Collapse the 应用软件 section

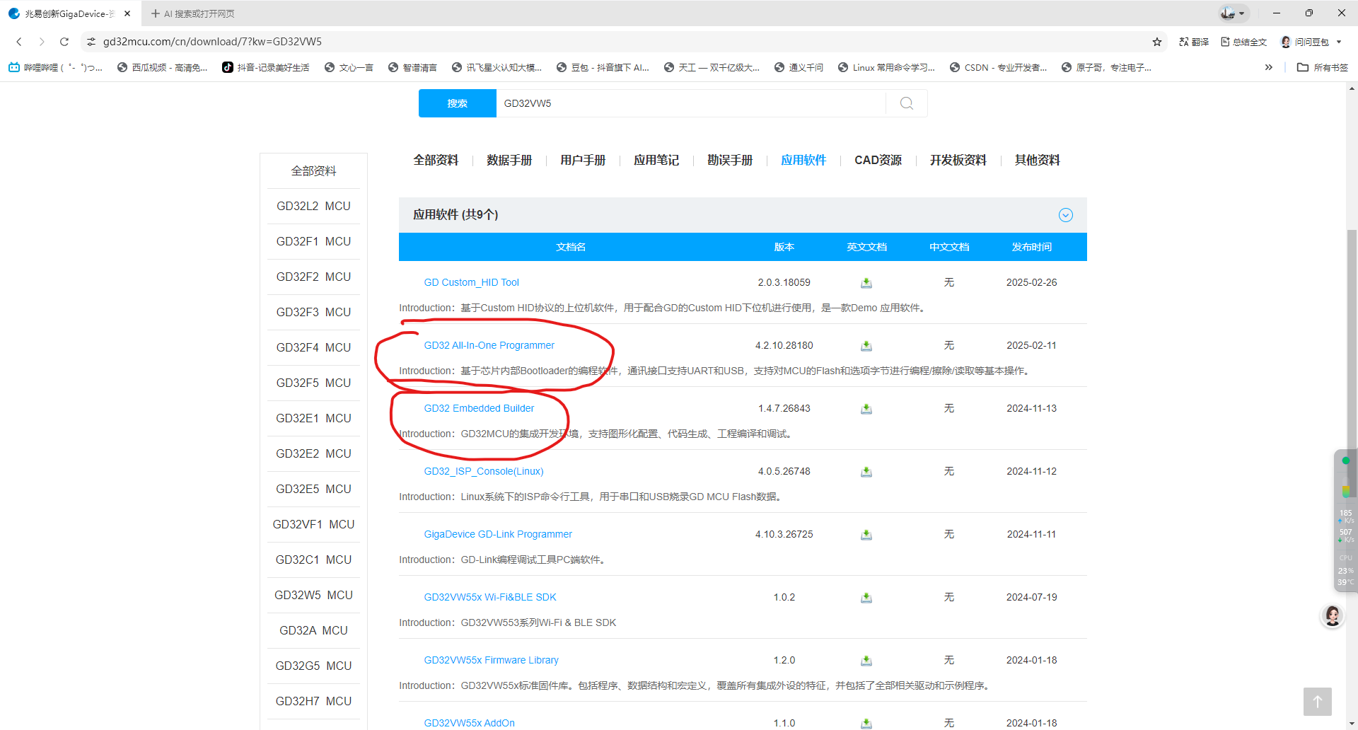(x=1066, y=215)
